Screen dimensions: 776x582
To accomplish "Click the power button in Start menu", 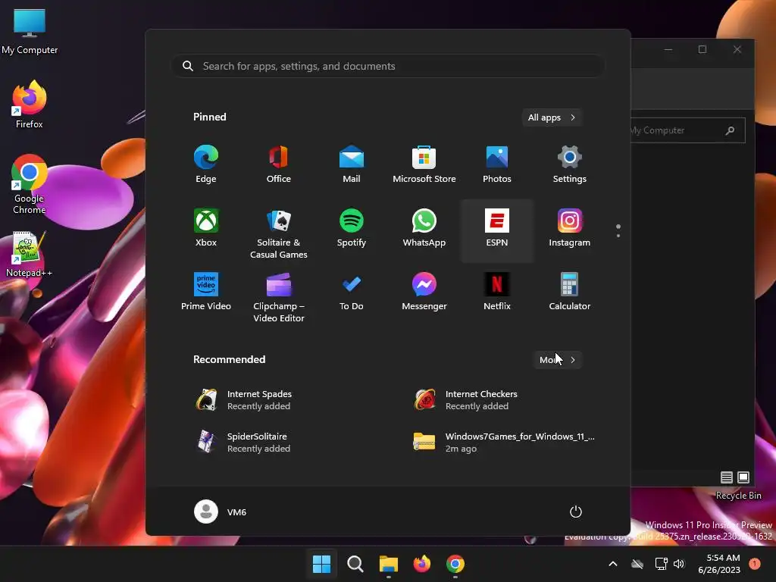I will pyautogui.click(x=576, y=512).
